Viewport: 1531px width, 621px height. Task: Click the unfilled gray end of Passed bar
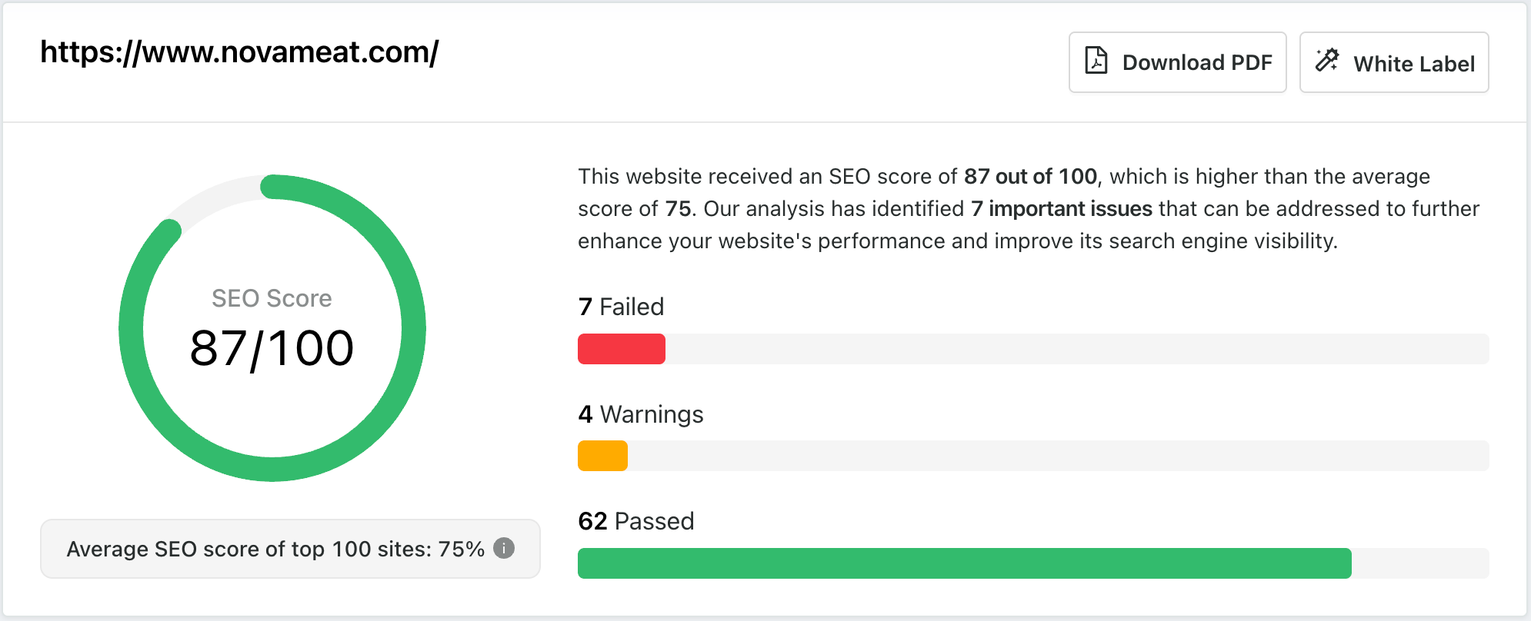[x=1420, y=563]
